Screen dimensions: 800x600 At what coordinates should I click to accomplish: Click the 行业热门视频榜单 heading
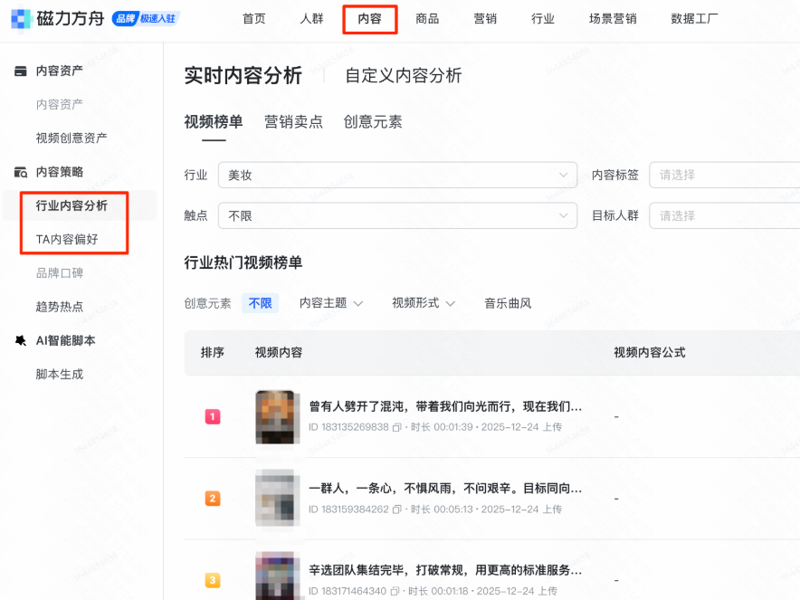(x=243, y=262)
